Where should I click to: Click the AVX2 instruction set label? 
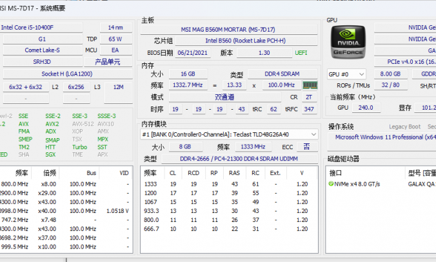(52, 124)
